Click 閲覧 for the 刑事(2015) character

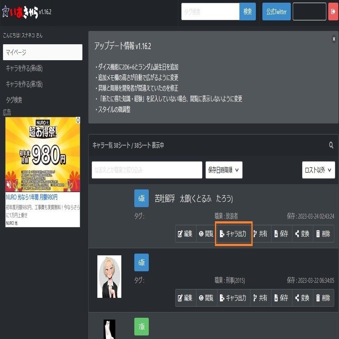pyautogui.click(x=207, y=298)
